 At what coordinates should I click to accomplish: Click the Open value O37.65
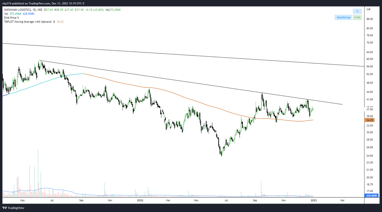[x=49, y=10]
